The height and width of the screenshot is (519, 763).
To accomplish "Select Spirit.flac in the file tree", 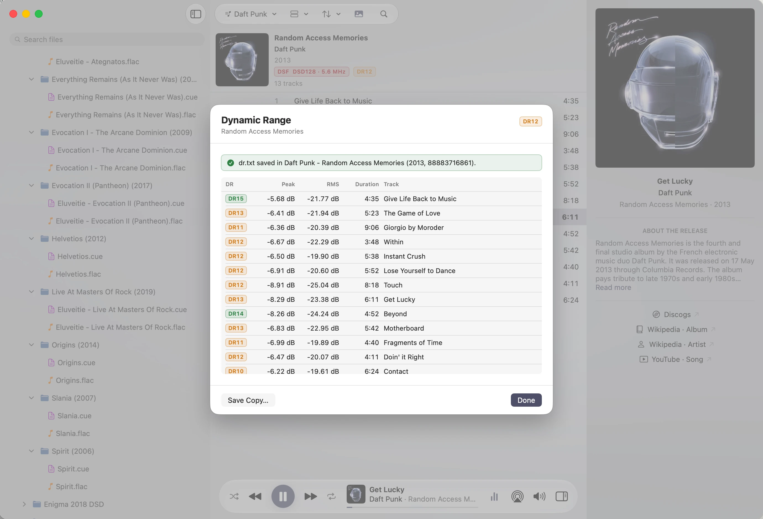I will point(72,486).
